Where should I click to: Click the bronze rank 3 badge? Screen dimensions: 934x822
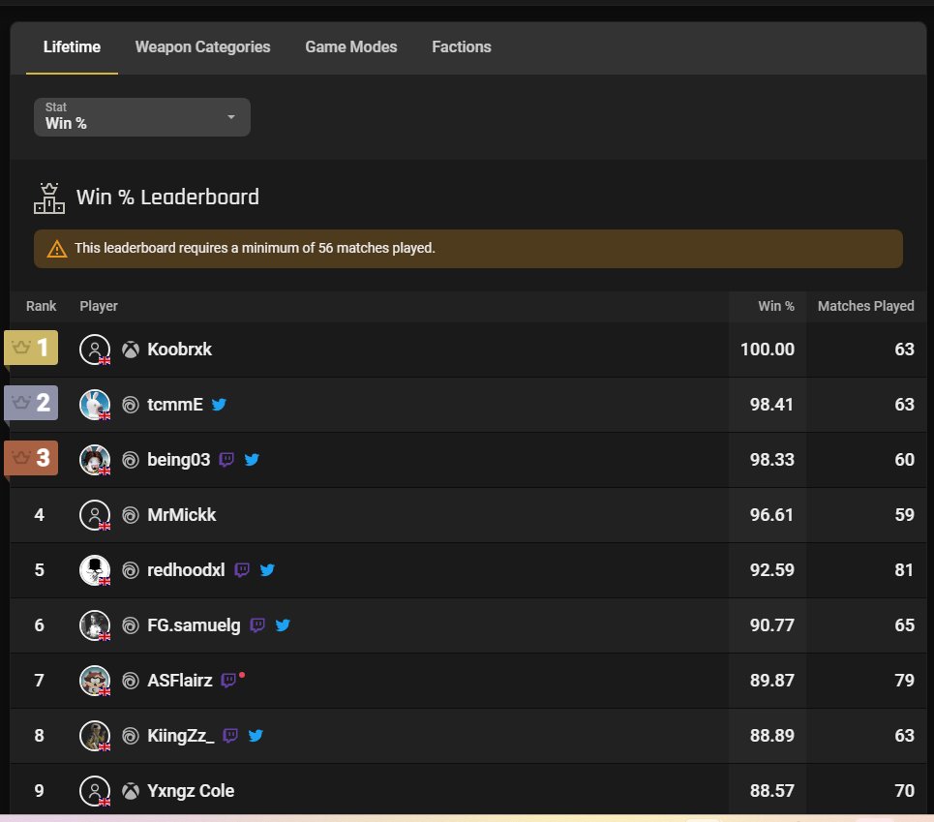(31, 457)
